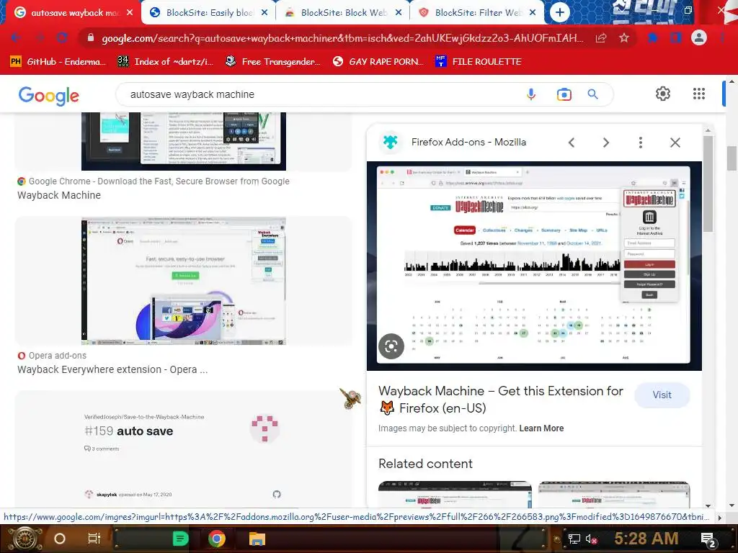The width and height of the screenshot is (738, 553).
Task: Launch green notes app on taskbar
Action: point(180,539)
